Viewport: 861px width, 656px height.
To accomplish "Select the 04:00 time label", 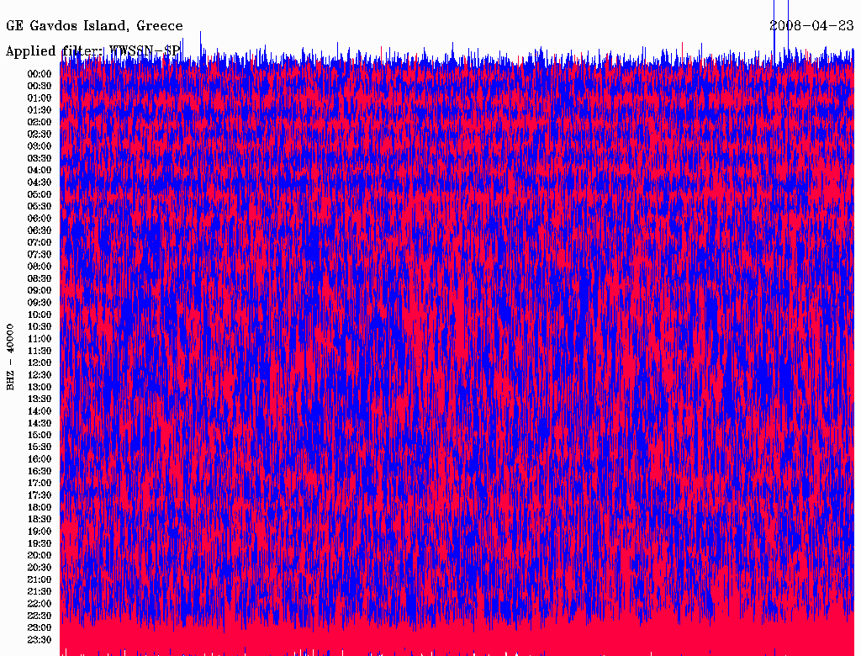I will (x=40, y=171).
